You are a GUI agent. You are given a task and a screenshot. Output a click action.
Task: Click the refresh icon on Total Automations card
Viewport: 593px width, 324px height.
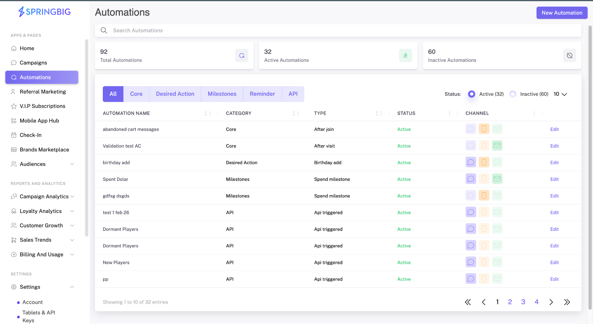click(x=242, y=55)
